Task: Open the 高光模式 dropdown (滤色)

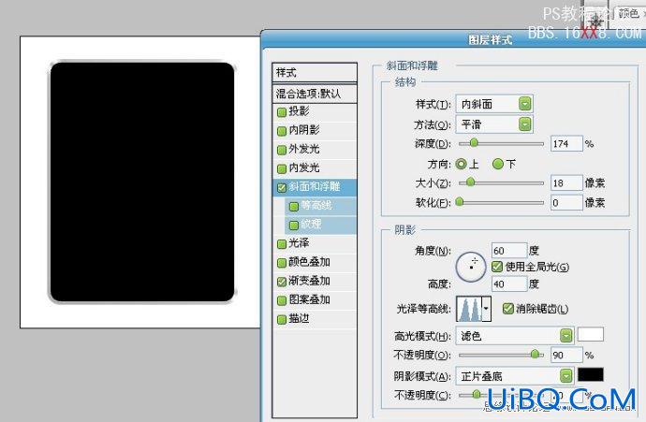Action: pyautogui.click(x=515, y=336)
